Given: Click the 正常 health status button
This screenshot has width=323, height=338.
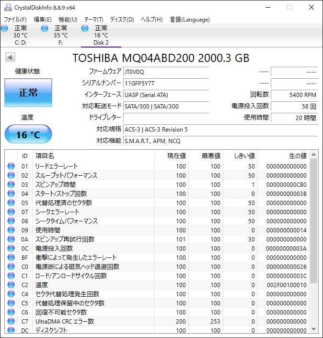Looking at the screenshot, I should 28,93.
